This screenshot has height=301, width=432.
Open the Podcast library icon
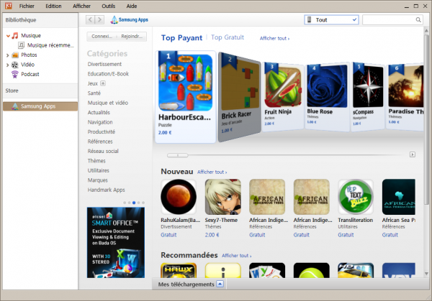[14, 74]
